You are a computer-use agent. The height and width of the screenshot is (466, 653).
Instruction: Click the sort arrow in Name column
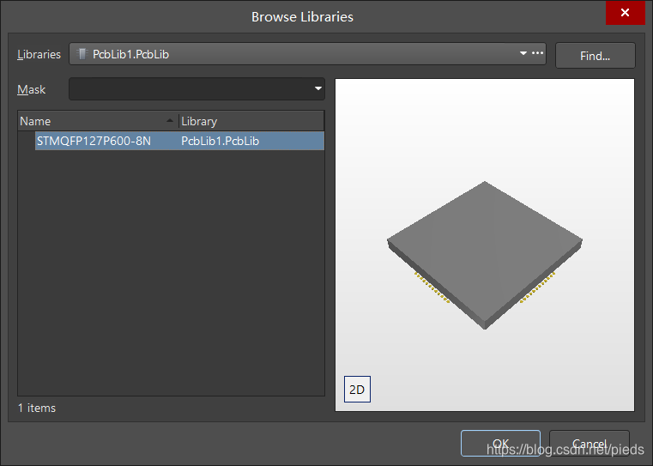pos(170,121)
